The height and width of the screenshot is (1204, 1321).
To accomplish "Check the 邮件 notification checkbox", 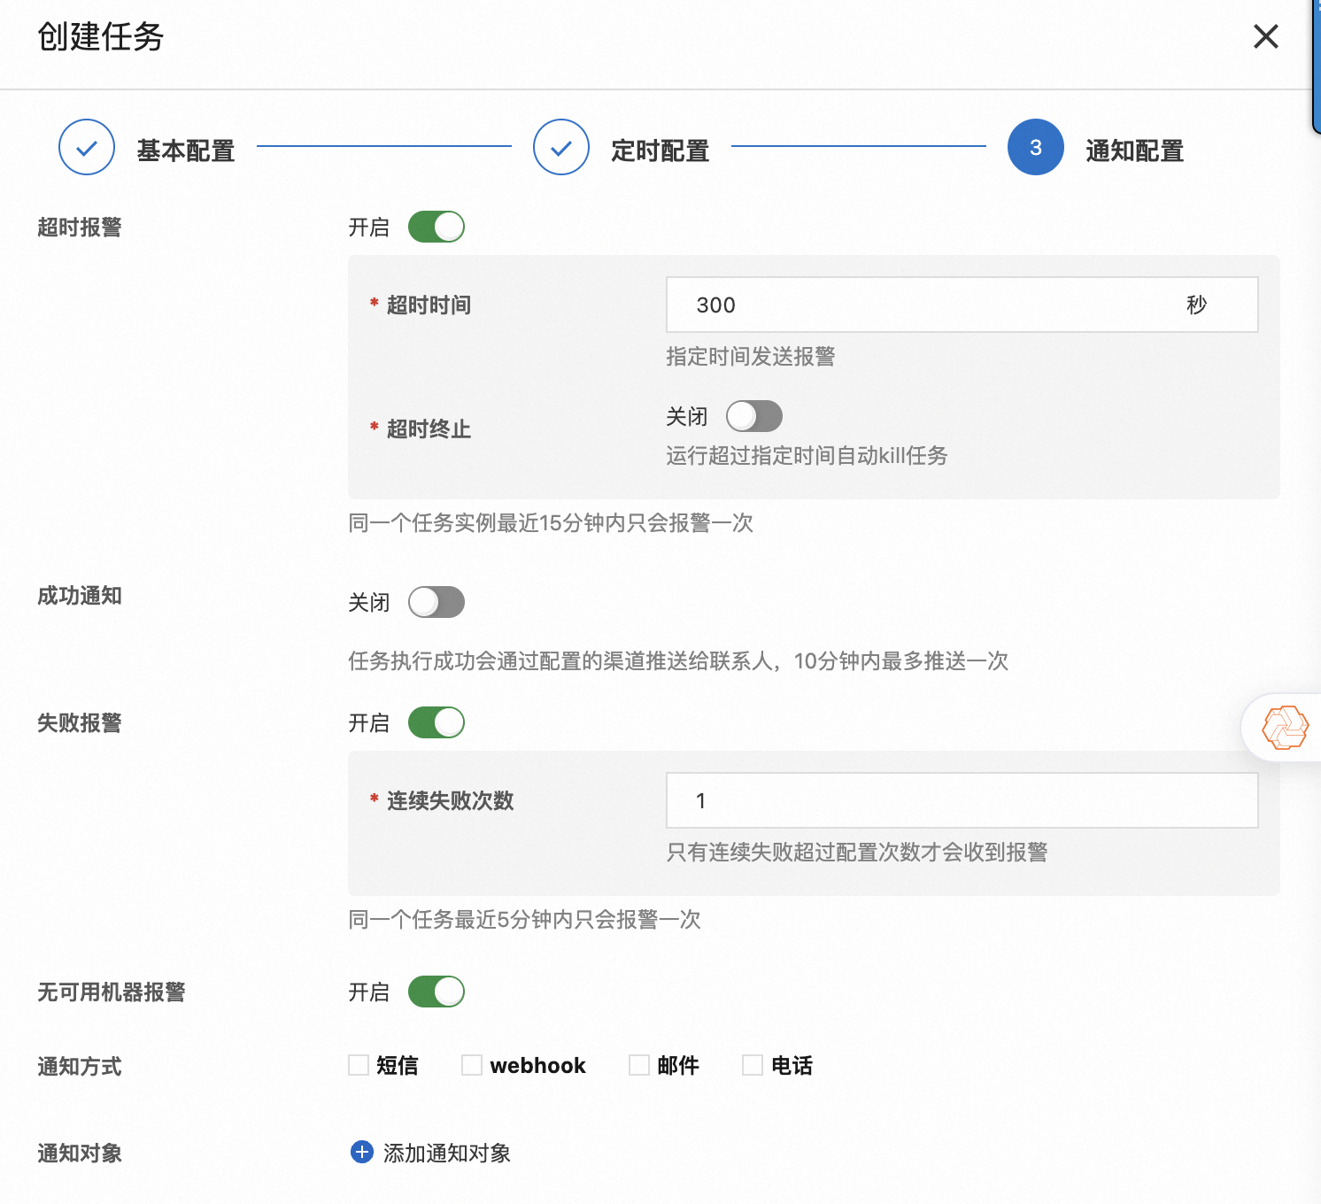I will 639,1065.
